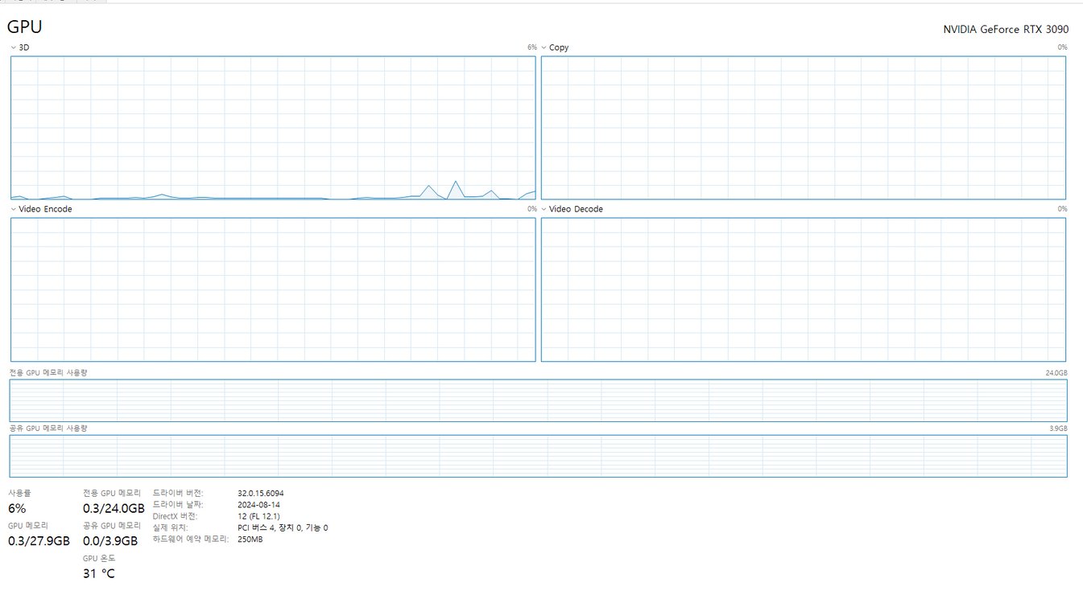
Task: Click the 0.3/27.9GB value
Action: click(x=39, y=541)
